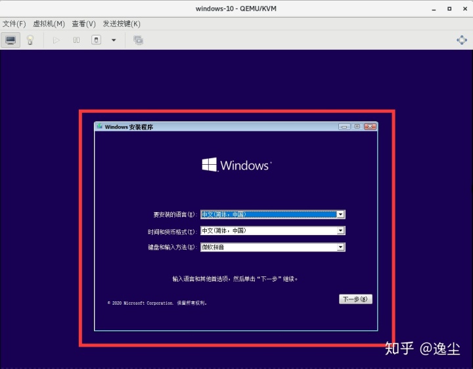Click the 下一步(N) button

pos(355,299)
